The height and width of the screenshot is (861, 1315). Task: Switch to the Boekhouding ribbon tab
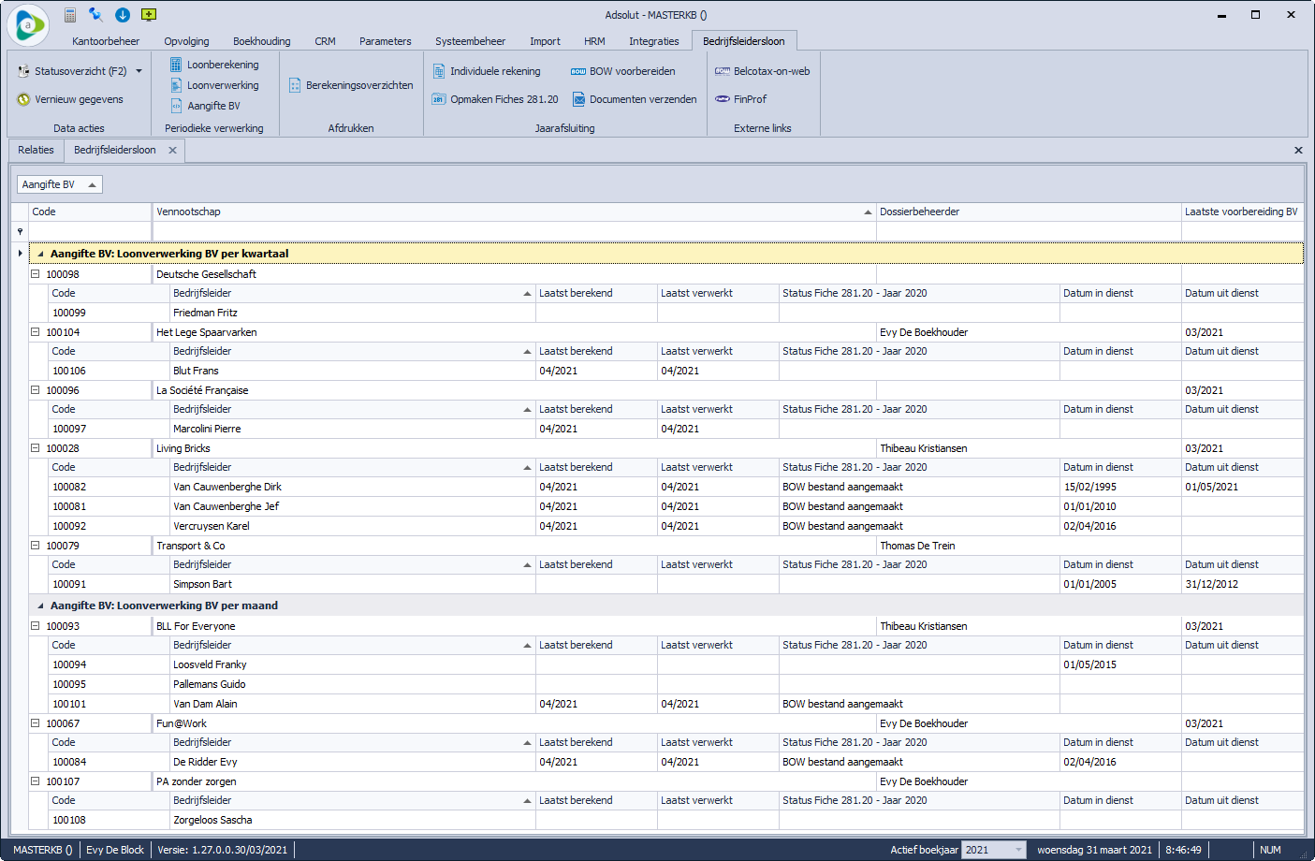(261, 41)
